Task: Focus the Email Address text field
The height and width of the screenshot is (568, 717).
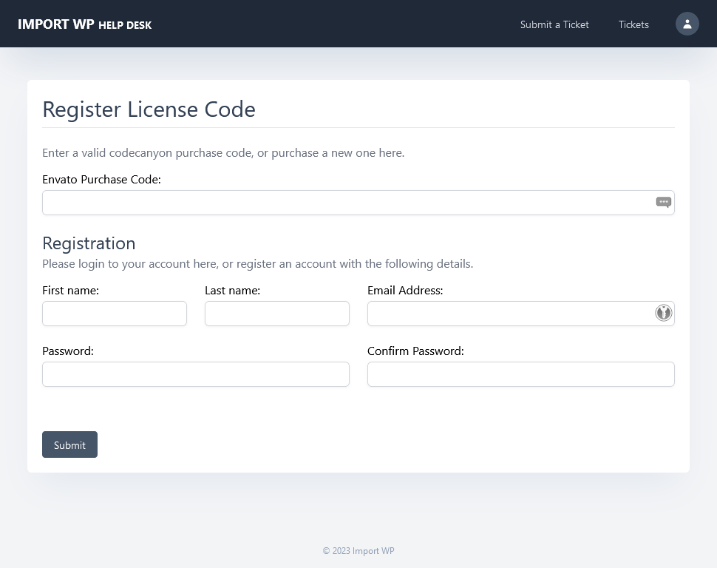Action: pos(521,314)
